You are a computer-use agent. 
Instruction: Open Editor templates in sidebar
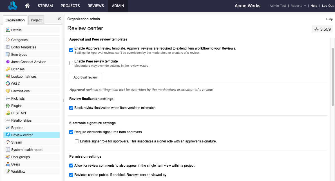[x=32, y=47]
